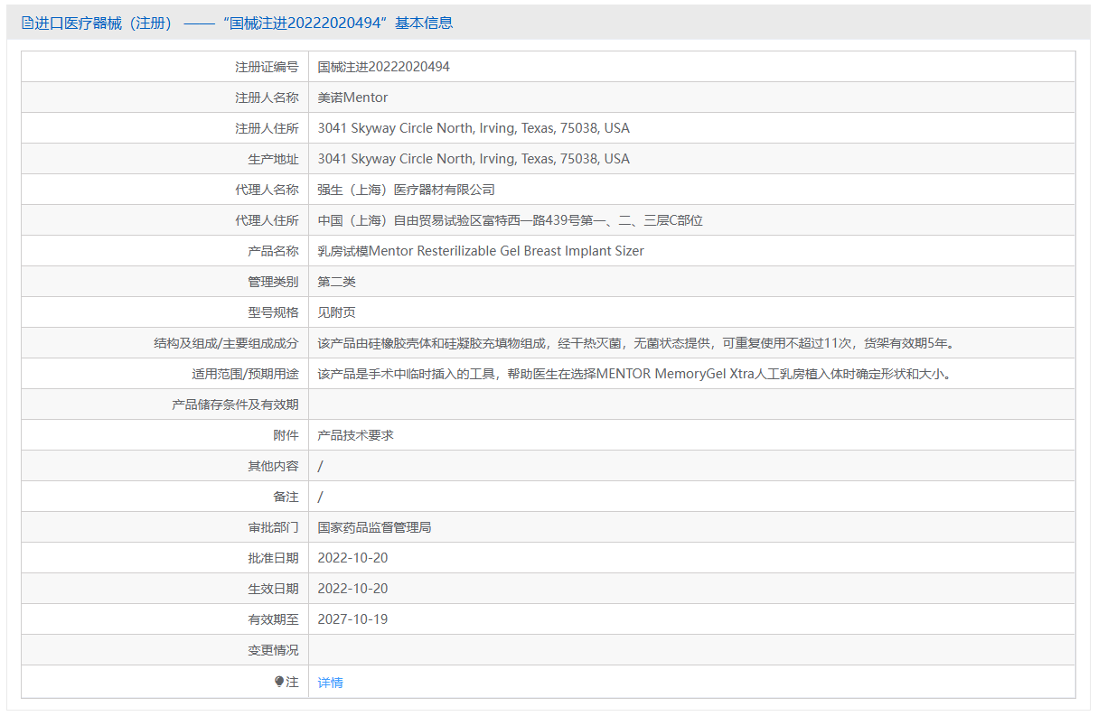This screenshot has height=716, width=1098.
Task: Select the 见附页 value
Action: tap(337, 312)
